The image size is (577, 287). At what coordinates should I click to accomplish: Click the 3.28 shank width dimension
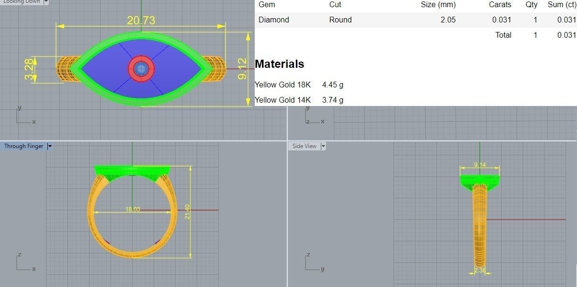[29, 69]
